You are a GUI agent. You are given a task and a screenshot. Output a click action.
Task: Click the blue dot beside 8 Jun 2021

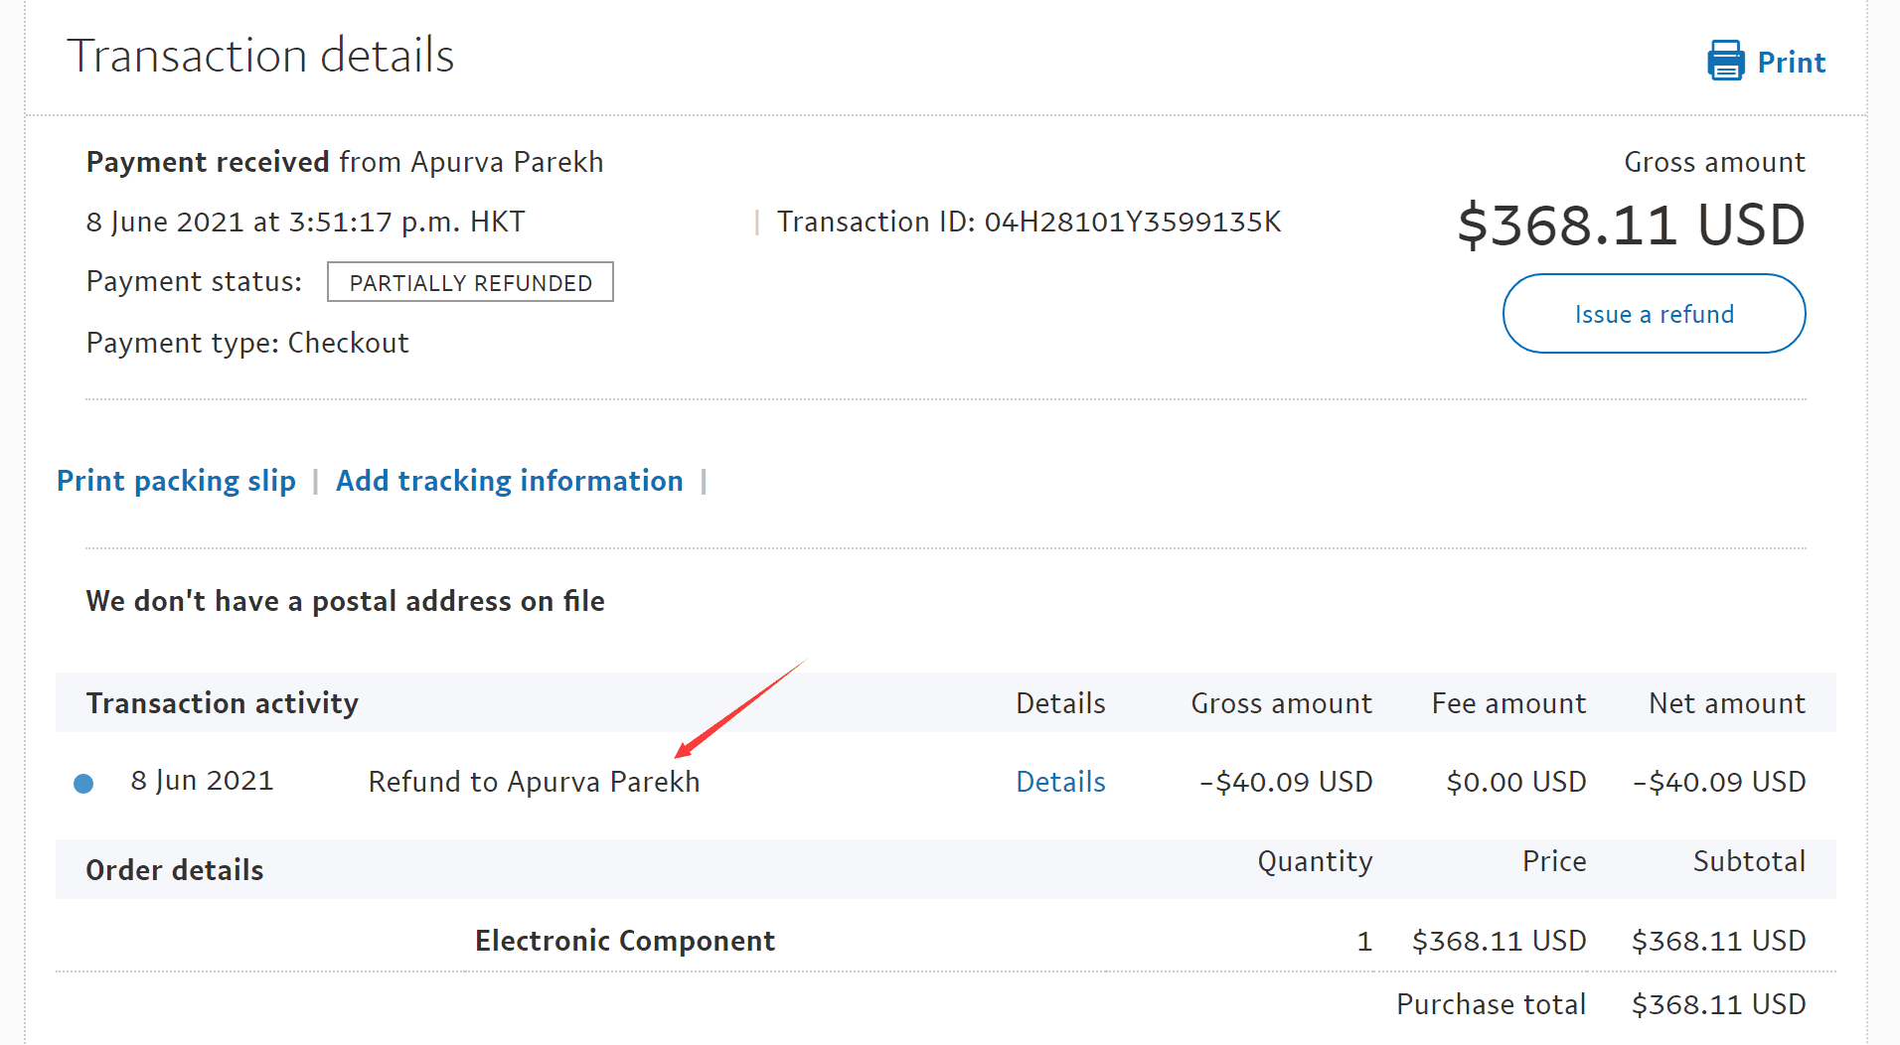pos(84,784)
